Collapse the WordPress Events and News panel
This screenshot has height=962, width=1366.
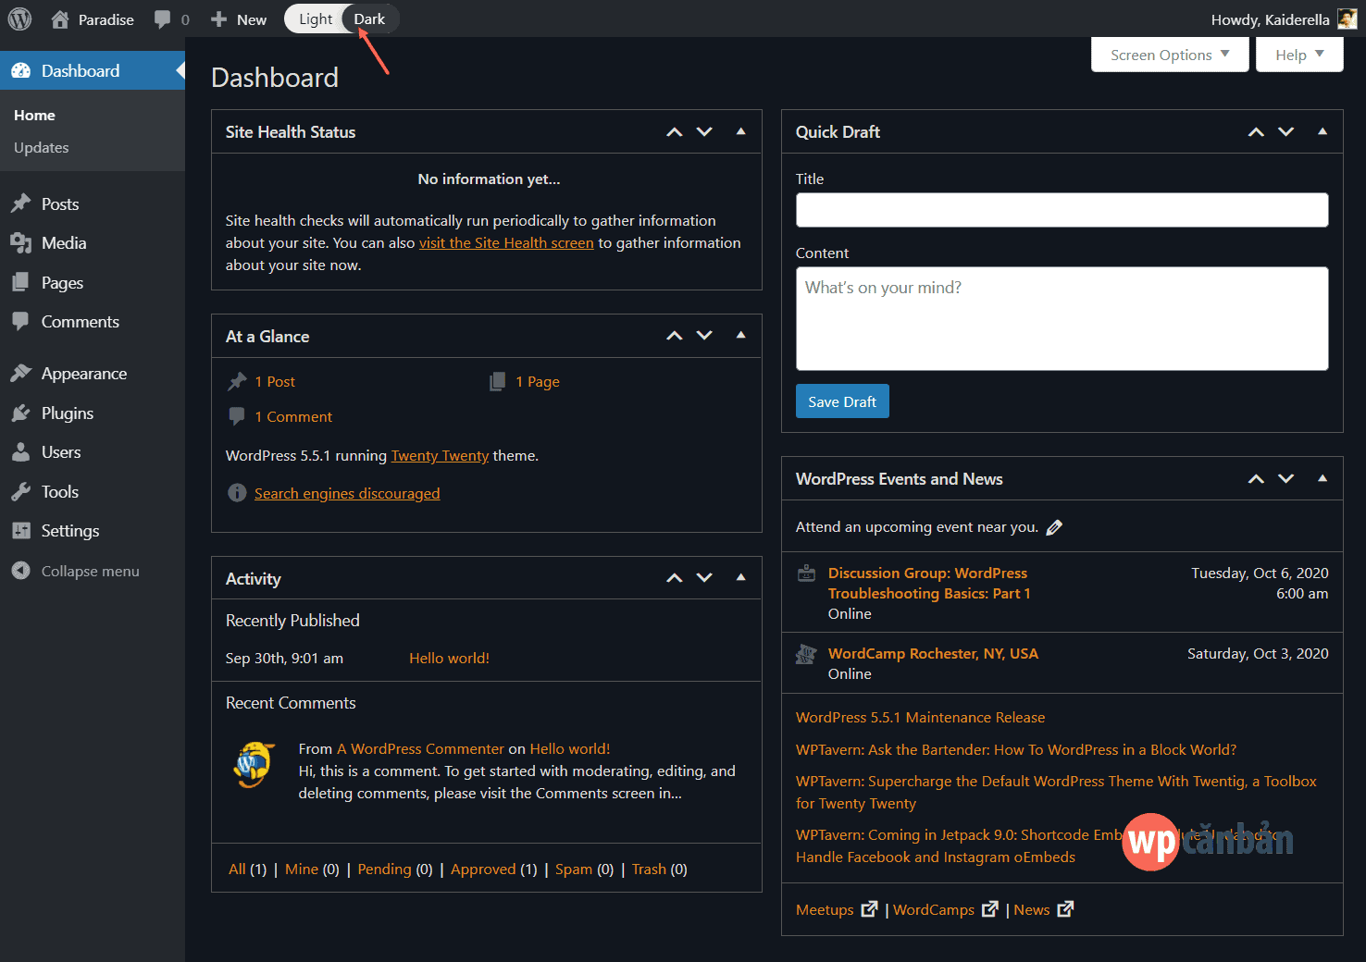(x=1323, y=478)
